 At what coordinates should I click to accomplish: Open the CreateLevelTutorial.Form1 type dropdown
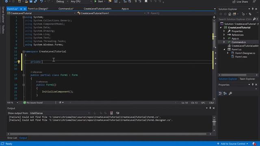[x=111, y=13]
